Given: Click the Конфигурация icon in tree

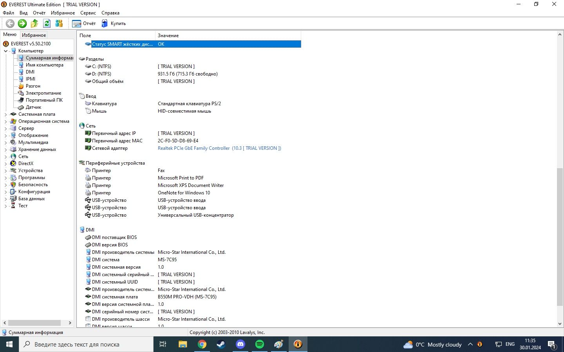Looking at the screenshot, I should [x=13, y=192].
